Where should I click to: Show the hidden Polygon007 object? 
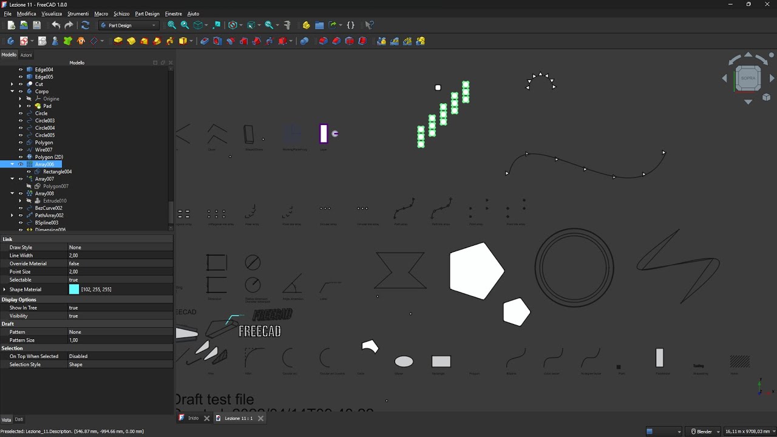[x=29, y=186]
